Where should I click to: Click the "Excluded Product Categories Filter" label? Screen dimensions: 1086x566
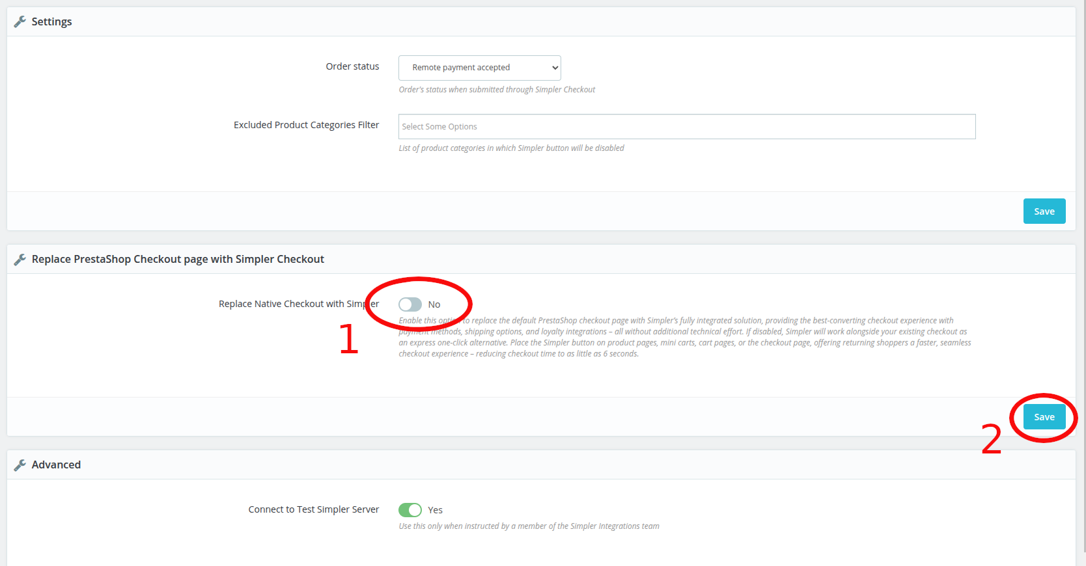click(x=306, y=125)
